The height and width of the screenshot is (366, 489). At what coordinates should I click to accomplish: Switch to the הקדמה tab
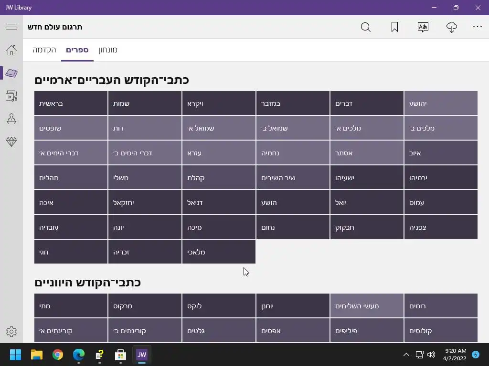[44, 50]
